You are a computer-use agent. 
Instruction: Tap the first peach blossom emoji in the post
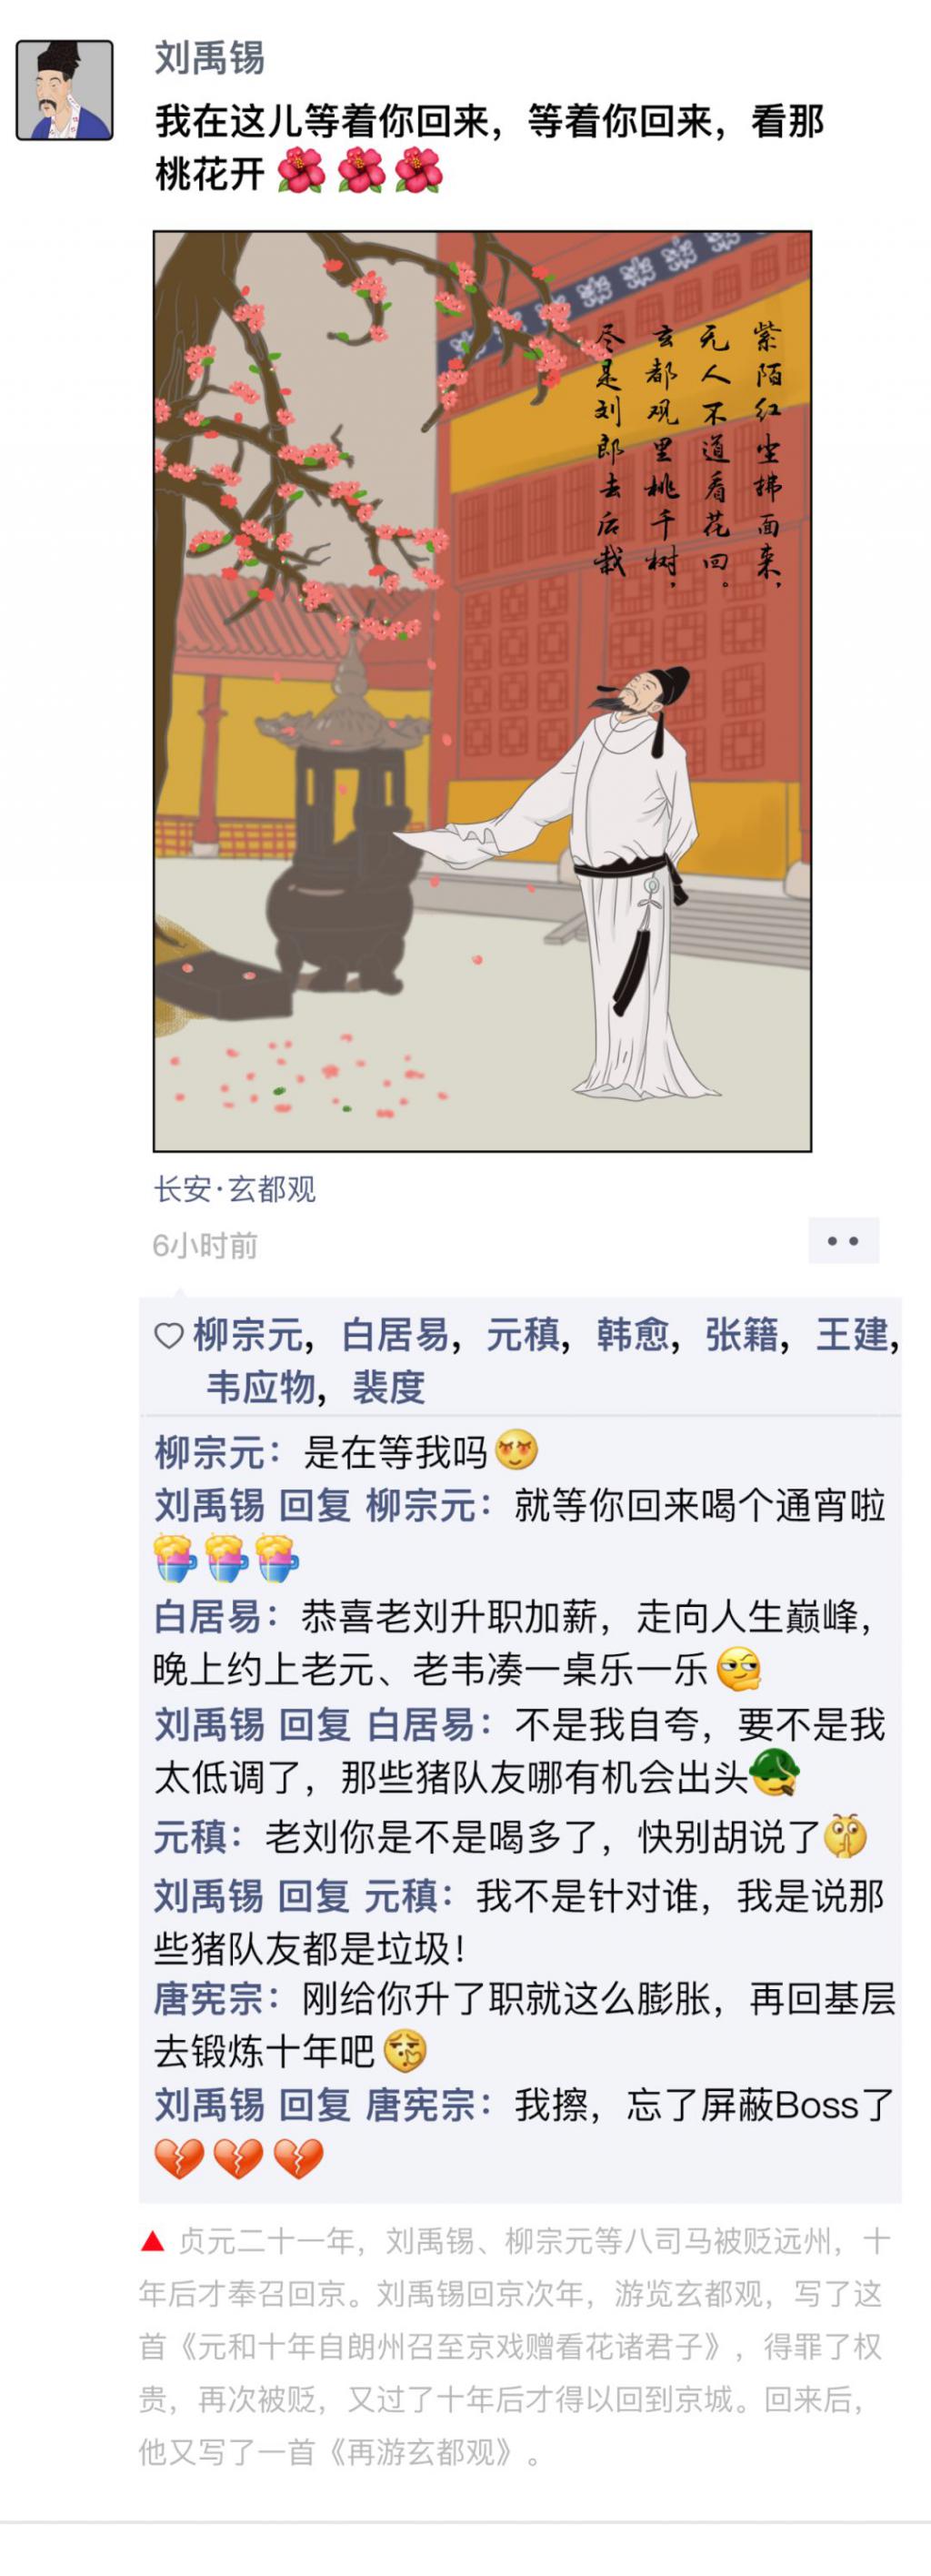[301, 172]
